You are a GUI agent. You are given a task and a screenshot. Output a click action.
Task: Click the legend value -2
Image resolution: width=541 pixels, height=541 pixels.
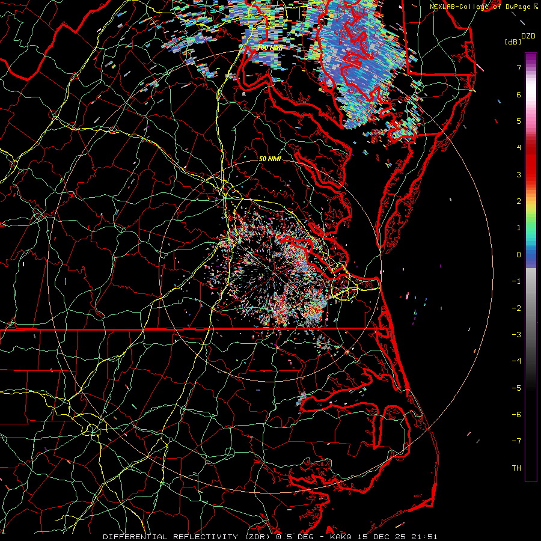(516, 308)
